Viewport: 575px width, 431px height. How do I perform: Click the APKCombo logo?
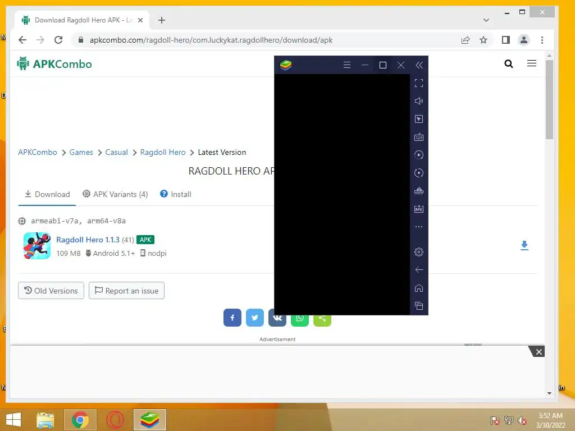tap(54, 64)
